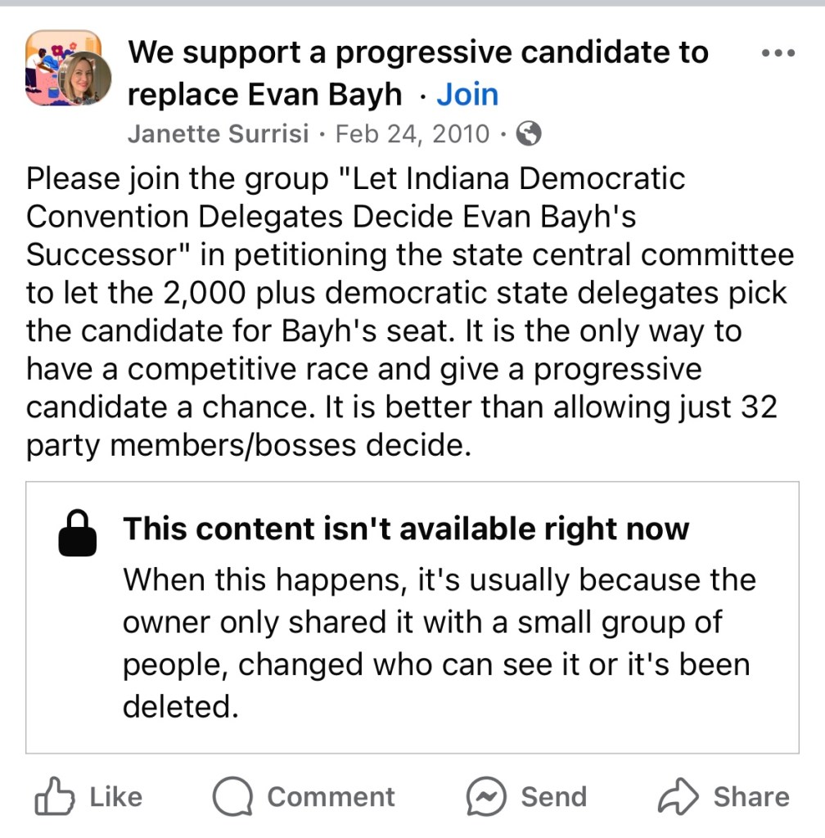This screenshot has height=838, width=825.
Task: Click the Messenger Send icon
Action: (485, 797)
